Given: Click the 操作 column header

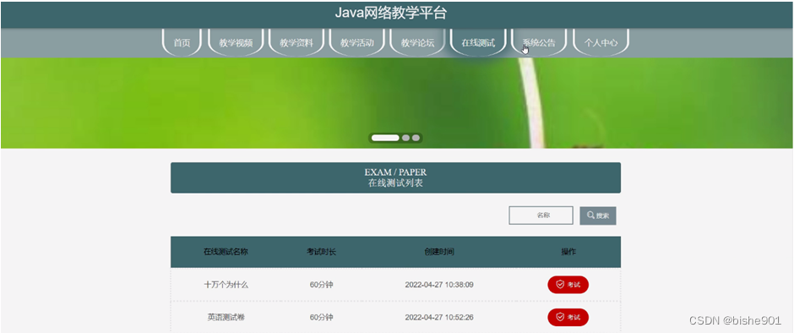Looking at the screenshot, I should click(568, 252).
